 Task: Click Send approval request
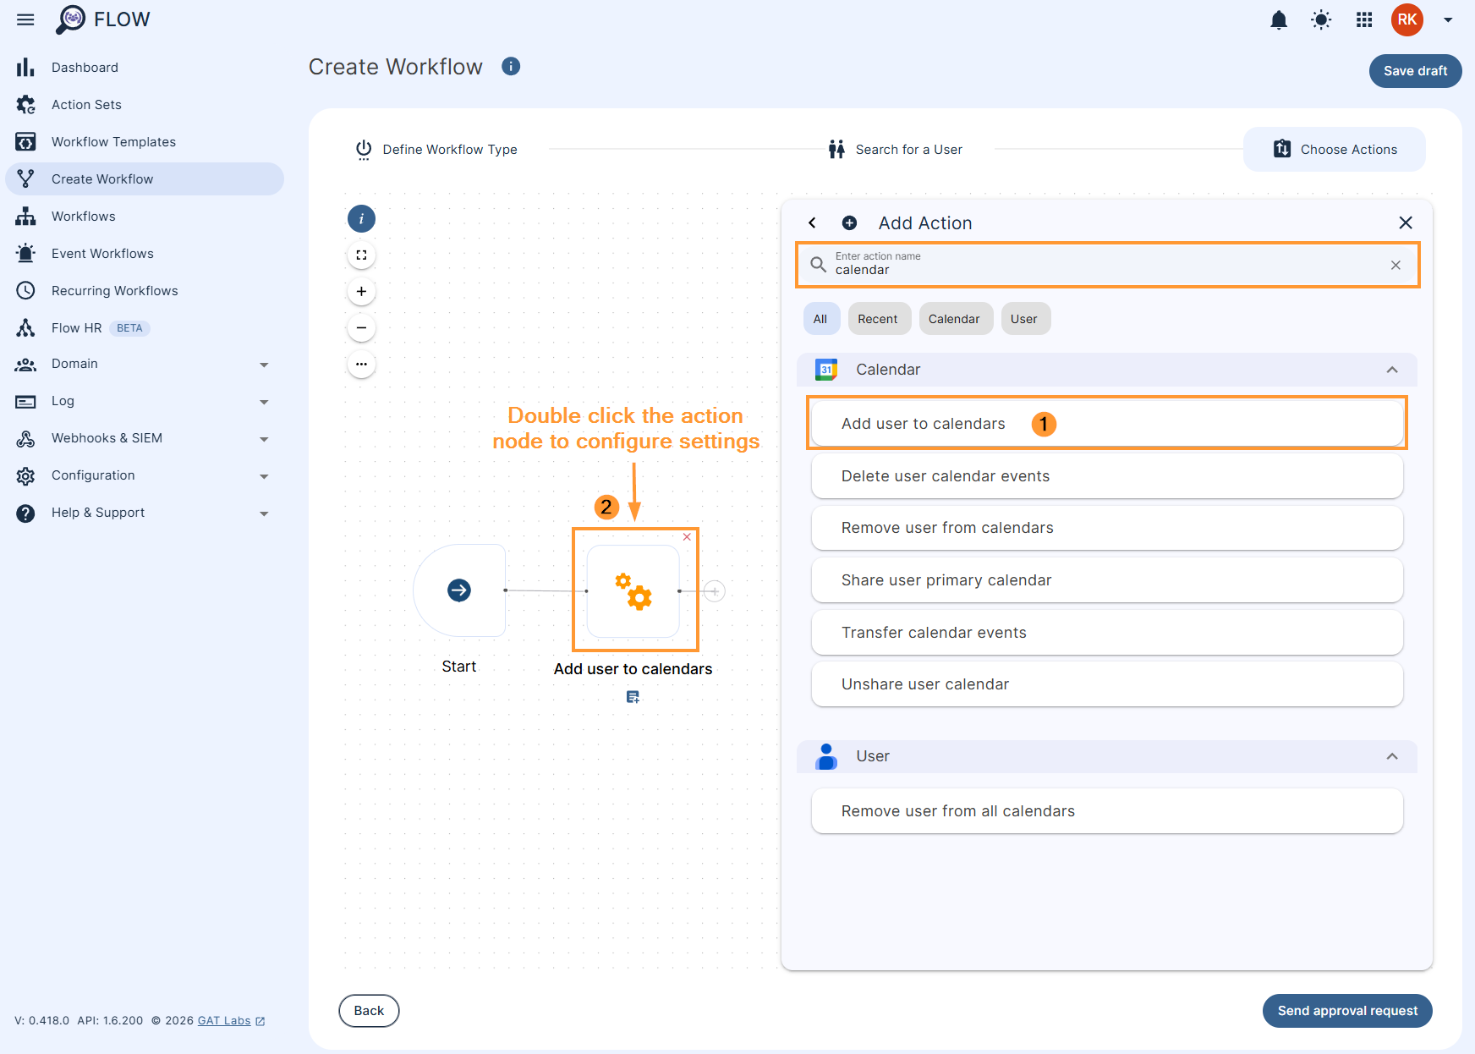pos(1346,1010)
